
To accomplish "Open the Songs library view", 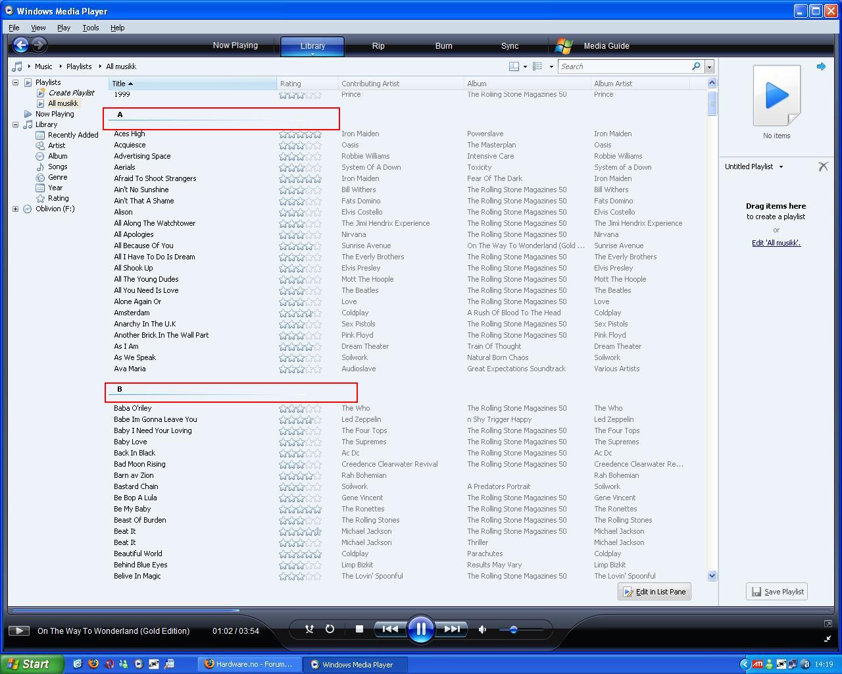I will pyautogui.click(x=58, y=167).
